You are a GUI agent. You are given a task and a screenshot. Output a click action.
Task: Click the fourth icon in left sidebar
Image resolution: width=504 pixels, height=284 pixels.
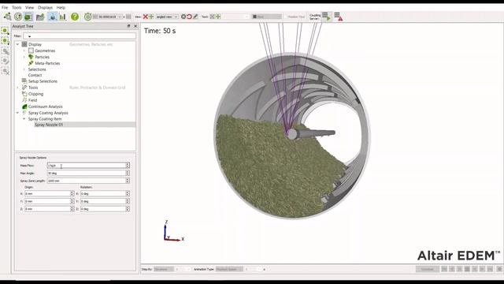(x=5, y=61)
